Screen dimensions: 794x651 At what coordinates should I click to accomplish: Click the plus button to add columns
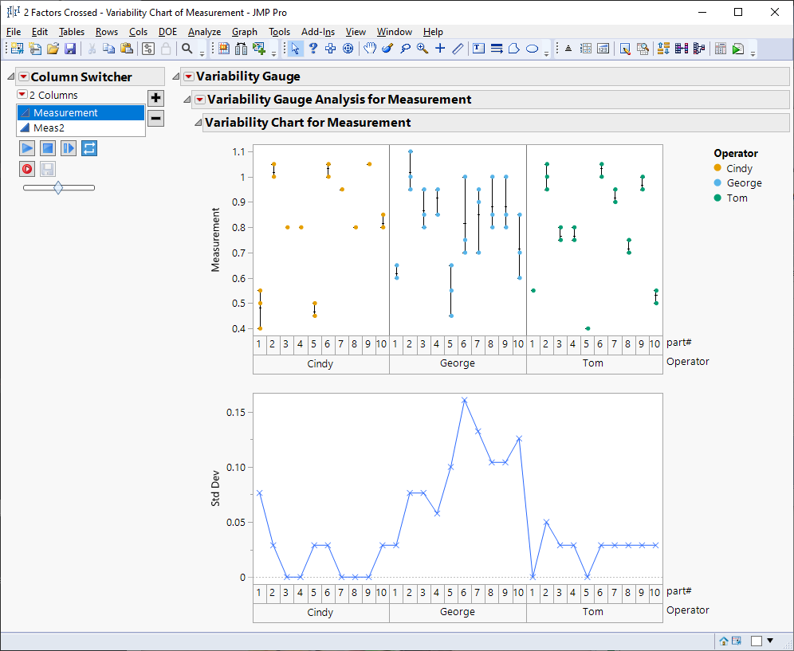[x=156, y=98]
